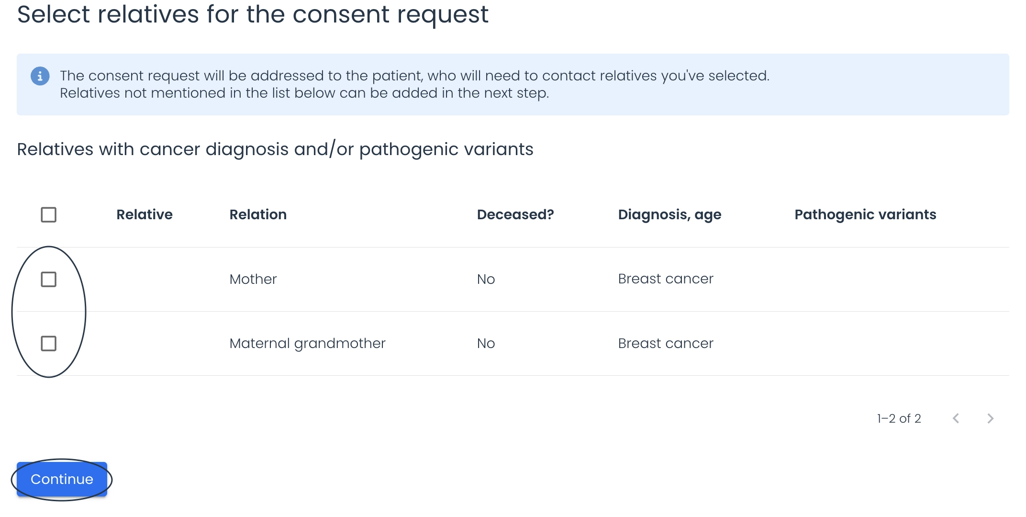
Task: Click the blue info icon in banner
Action: tap(40, 76)
